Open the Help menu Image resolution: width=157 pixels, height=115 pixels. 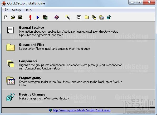pyautogui.click(x=28, y=10)
